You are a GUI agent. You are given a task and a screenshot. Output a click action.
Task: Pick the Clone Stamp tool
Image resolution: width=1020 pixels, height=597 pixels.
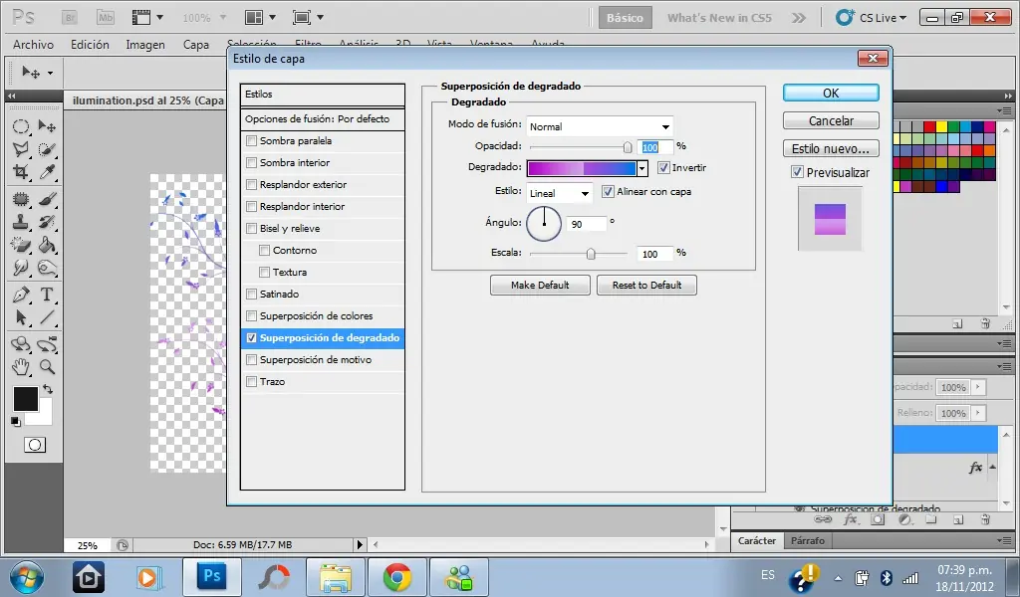point(20,221)
